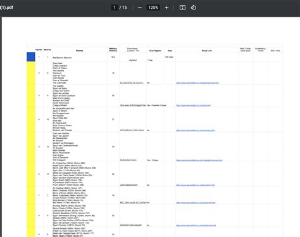This screenshot has height=237, width=300.
Task: Click the 125% zoom level field
Action: [x=153, y=8]
